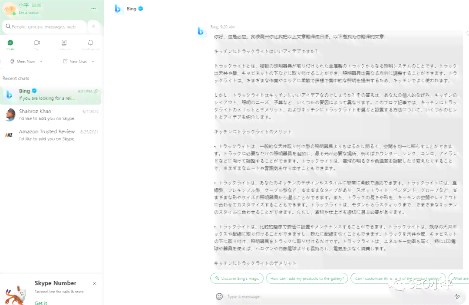Click the Bing avatar beside the message
The height and width of the screenshot is (305, 469).
click(x=201, y=31)
